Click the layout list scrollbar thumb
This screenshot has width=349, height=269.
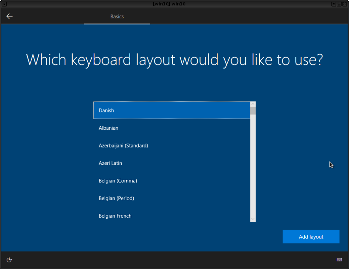point(253,111)
